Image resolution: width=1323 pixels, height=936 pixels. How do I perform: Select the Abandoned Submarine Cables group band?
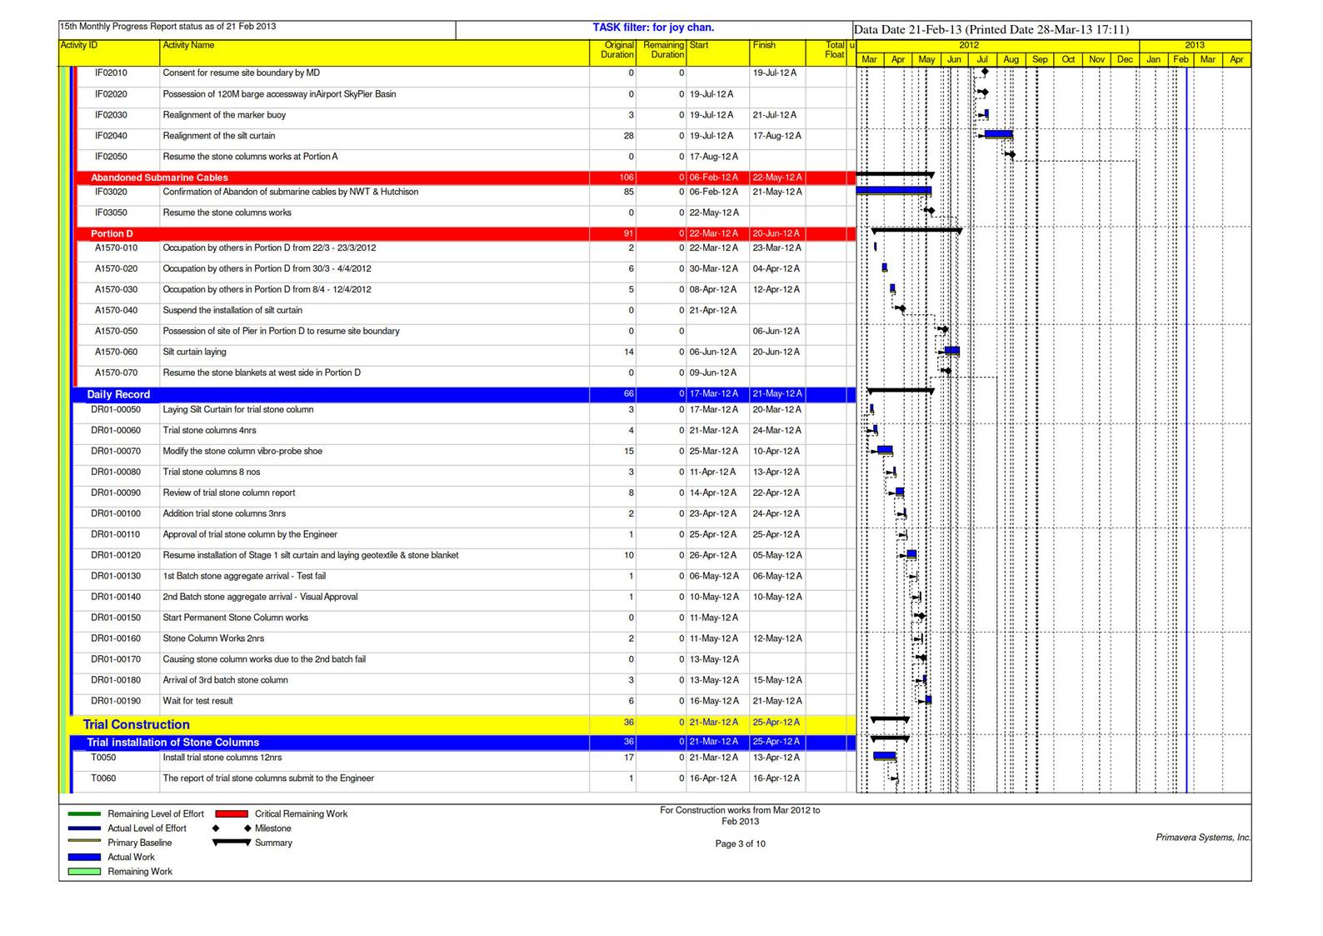tap(466, 178)
